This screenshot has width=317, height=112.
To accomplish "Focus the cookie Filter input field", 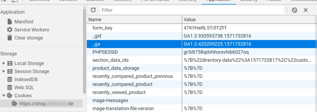I will [x=192, y=10].
